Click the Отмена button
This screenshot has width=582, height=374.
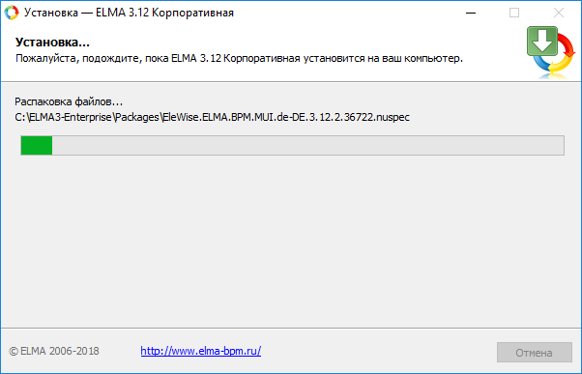[534, 352]
